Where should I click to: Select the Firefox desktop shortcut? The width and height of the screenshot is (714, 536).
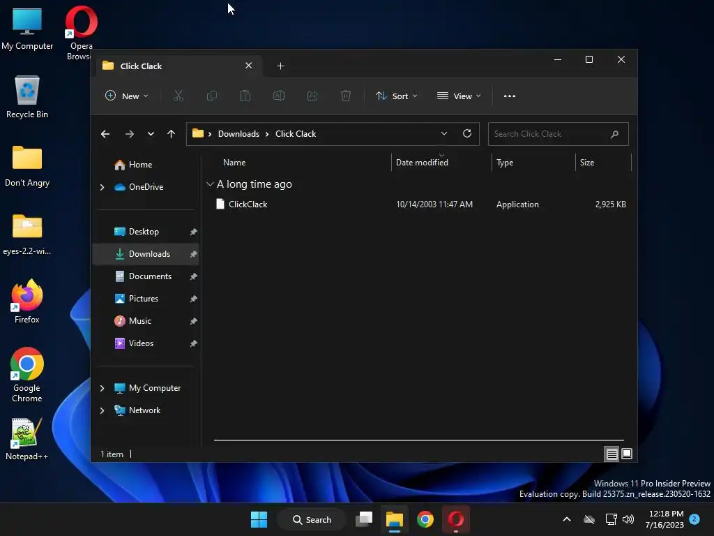27,301
